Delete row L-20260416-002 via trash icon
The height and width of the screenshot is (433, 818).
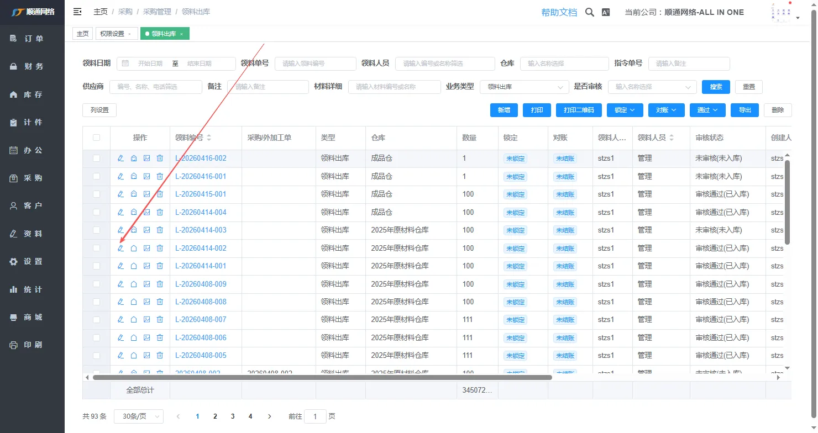(x=160, y=159)
